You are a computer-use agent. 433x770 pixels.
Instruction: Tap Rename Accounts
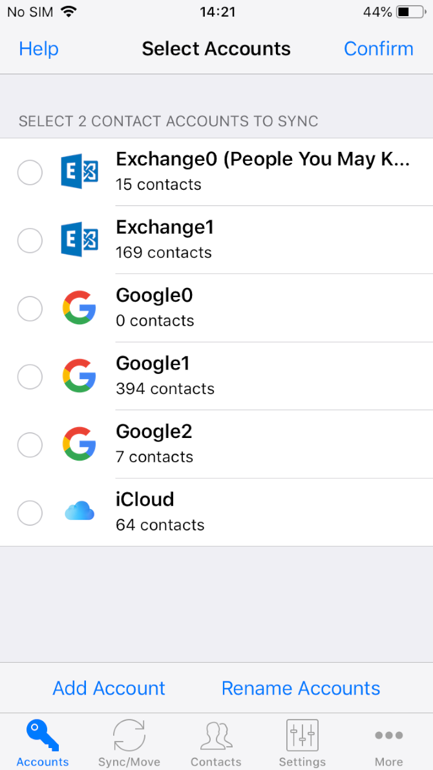(301, 688)
